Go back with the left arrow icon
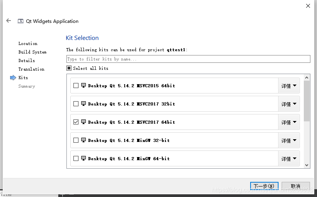The width and height of the screenshot is (317, 197). pos(9,21)
